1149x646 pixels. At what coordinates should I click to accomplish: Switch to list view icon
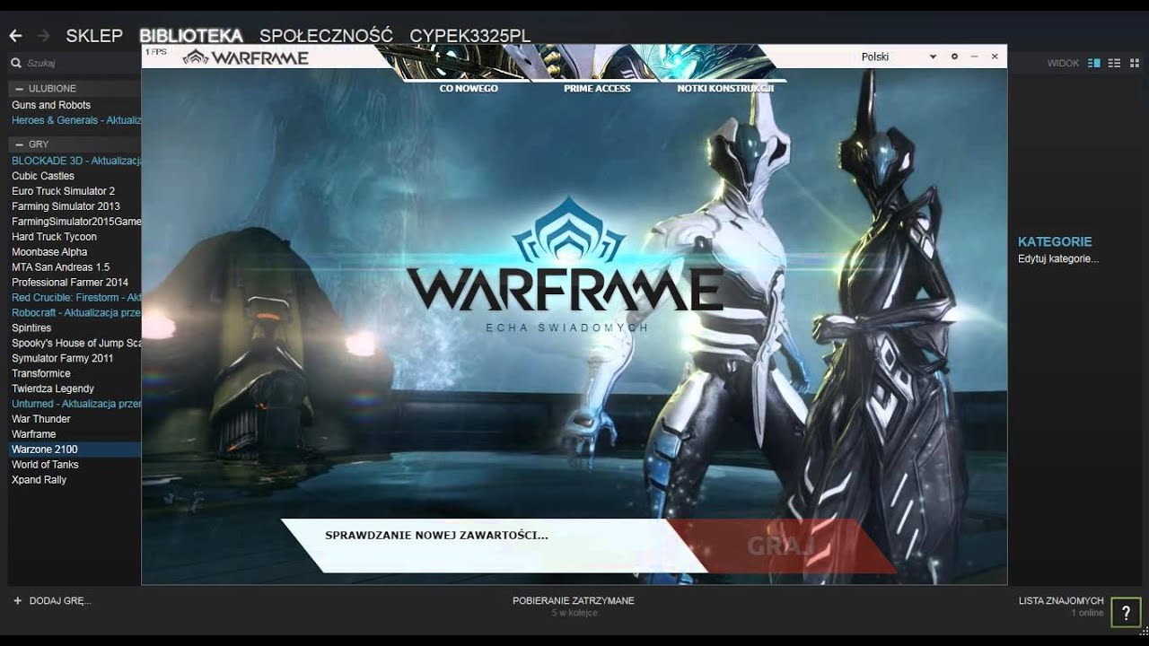(1114, 64)
